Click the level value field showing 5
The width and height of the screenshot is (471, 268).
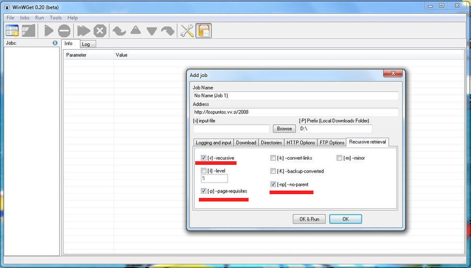tap(214, 178)
